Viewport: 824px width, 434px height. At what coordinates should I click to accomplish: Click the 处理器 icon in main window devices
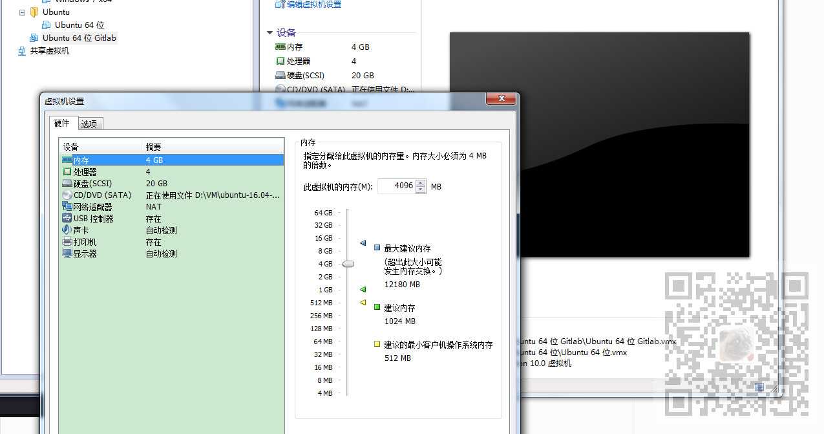click(280, 61)
